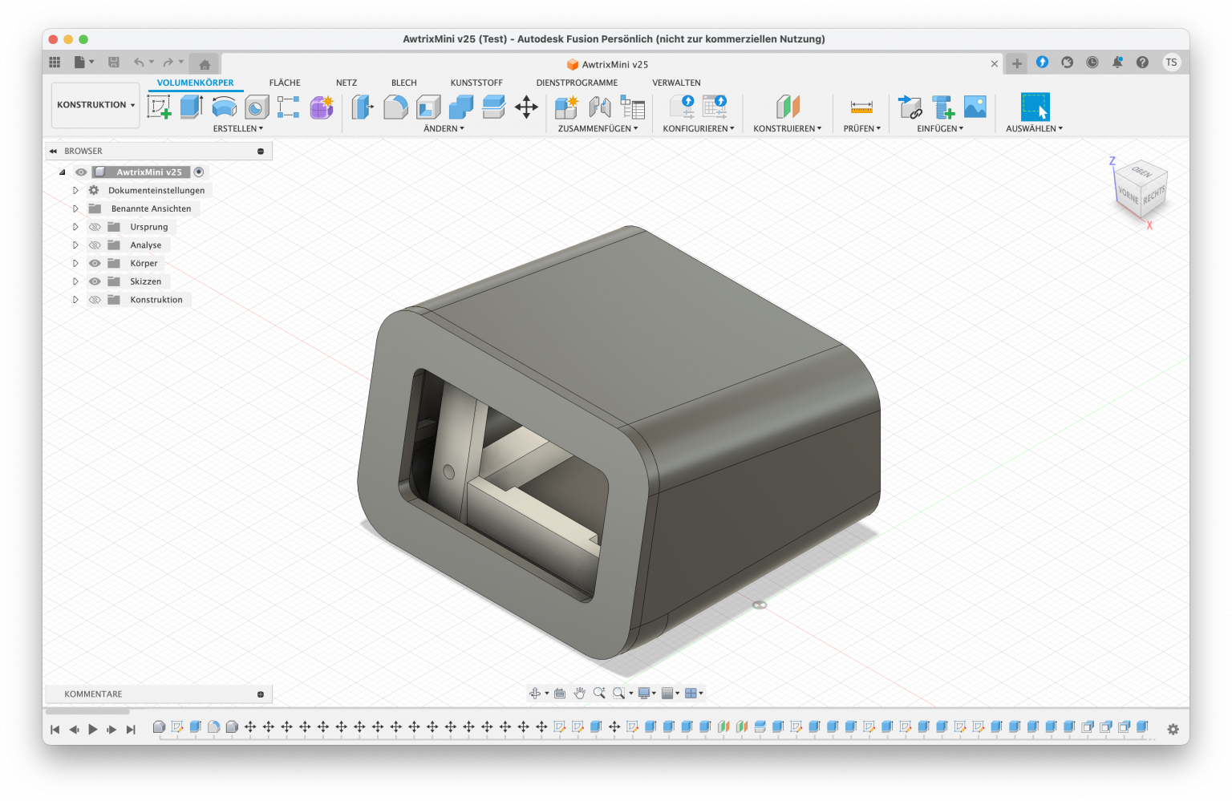Viewport: 1232px width, 801px height.
Task: Open the ERSTELLEN dropdown menu
Action: 237,128
